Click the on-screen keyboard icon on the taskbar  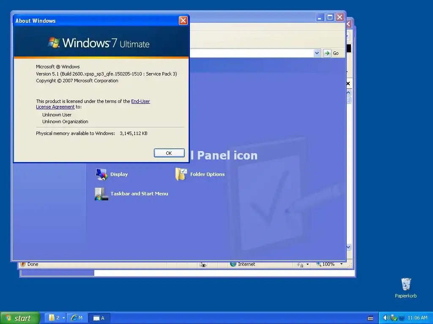click(370, 318)
